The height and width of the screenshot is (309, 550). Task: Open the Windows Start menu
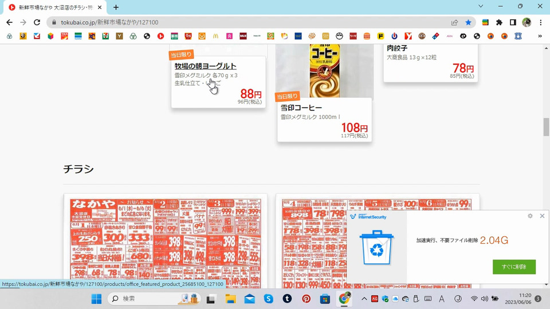pyautogui.click(x=96, y=299)
